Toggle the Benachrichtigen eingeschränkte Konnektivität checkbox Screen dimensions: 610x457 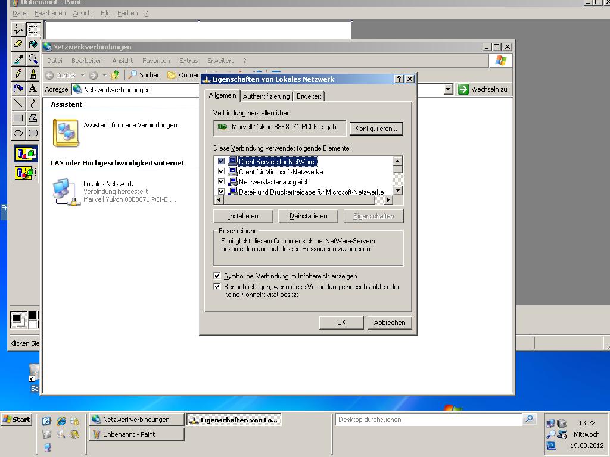tap(217, 286)
